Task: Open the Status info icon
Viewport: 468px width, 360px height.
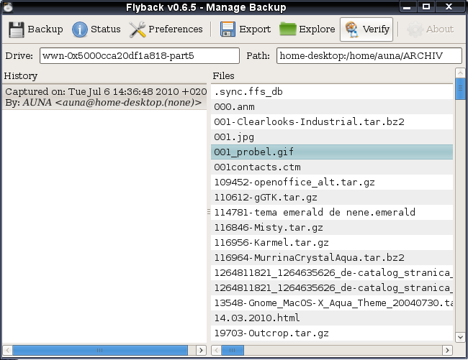Action: tap(80, 29)
